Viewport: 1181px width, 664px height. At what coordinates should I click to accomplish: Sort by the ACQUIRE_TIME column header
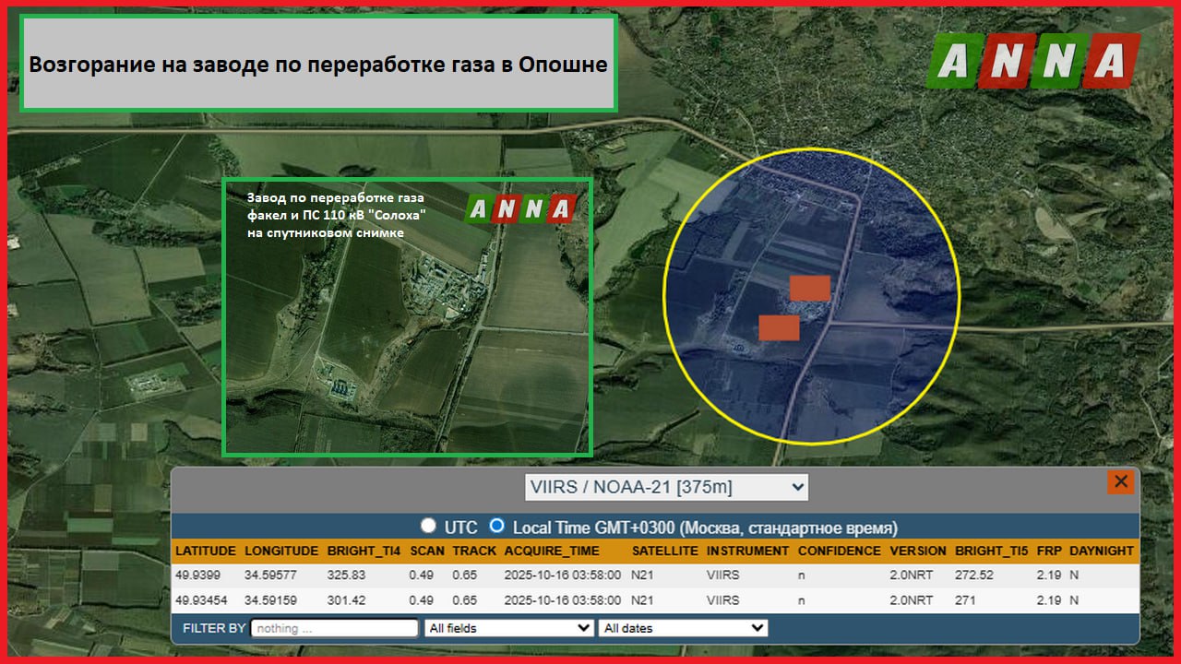(552, 551)
